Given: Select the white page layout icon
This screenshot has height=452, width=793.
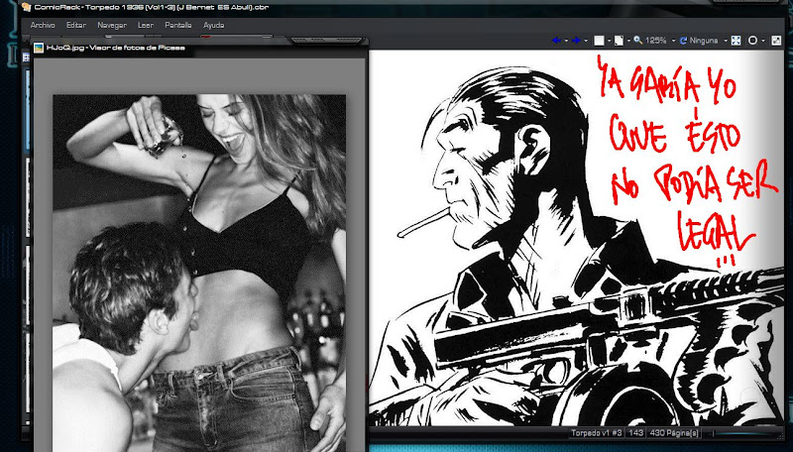Looking at the screenshot, I should point(599,41).
